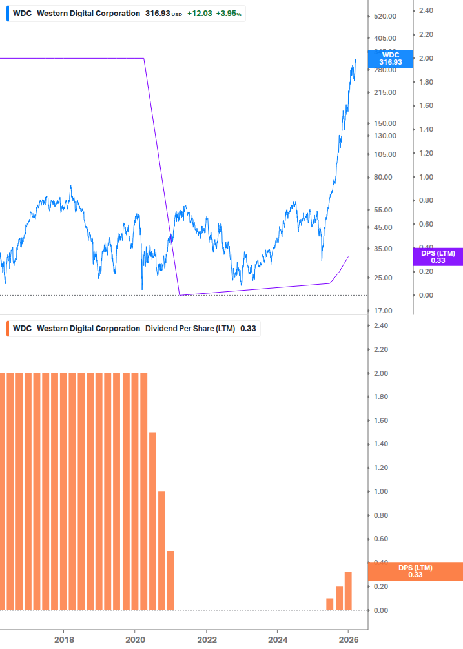
Task: Click the +3.95% percent change value
Action: [x=229, y=14]
